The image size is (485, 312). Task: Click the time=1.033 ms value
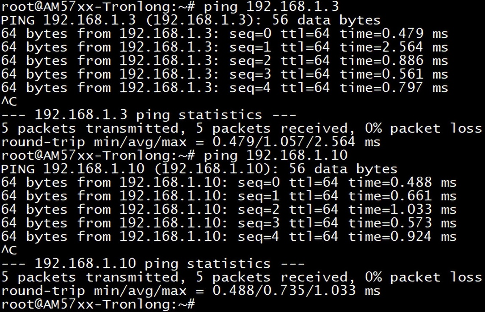click(402, 209)
